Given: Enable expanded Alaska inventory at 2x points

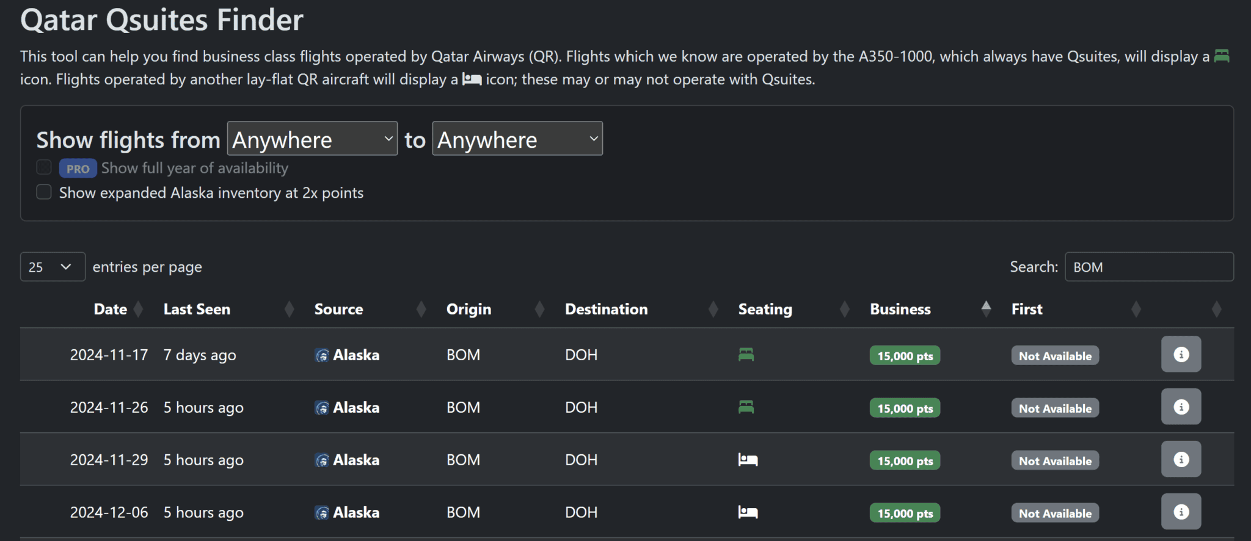Looking at the screenshot, I should 44,192.
